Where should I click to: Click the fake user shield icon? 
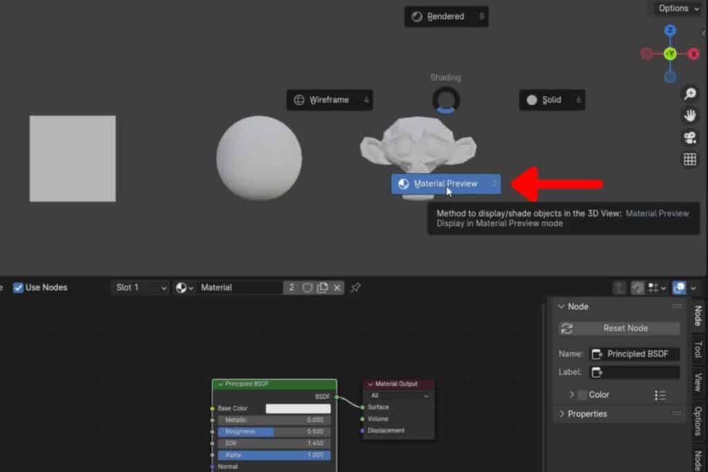tap(308, 287)
